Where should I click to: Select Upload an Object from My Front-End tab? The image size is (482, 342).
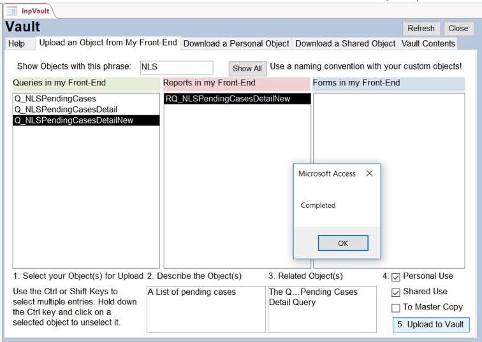[x=108, y=43]
